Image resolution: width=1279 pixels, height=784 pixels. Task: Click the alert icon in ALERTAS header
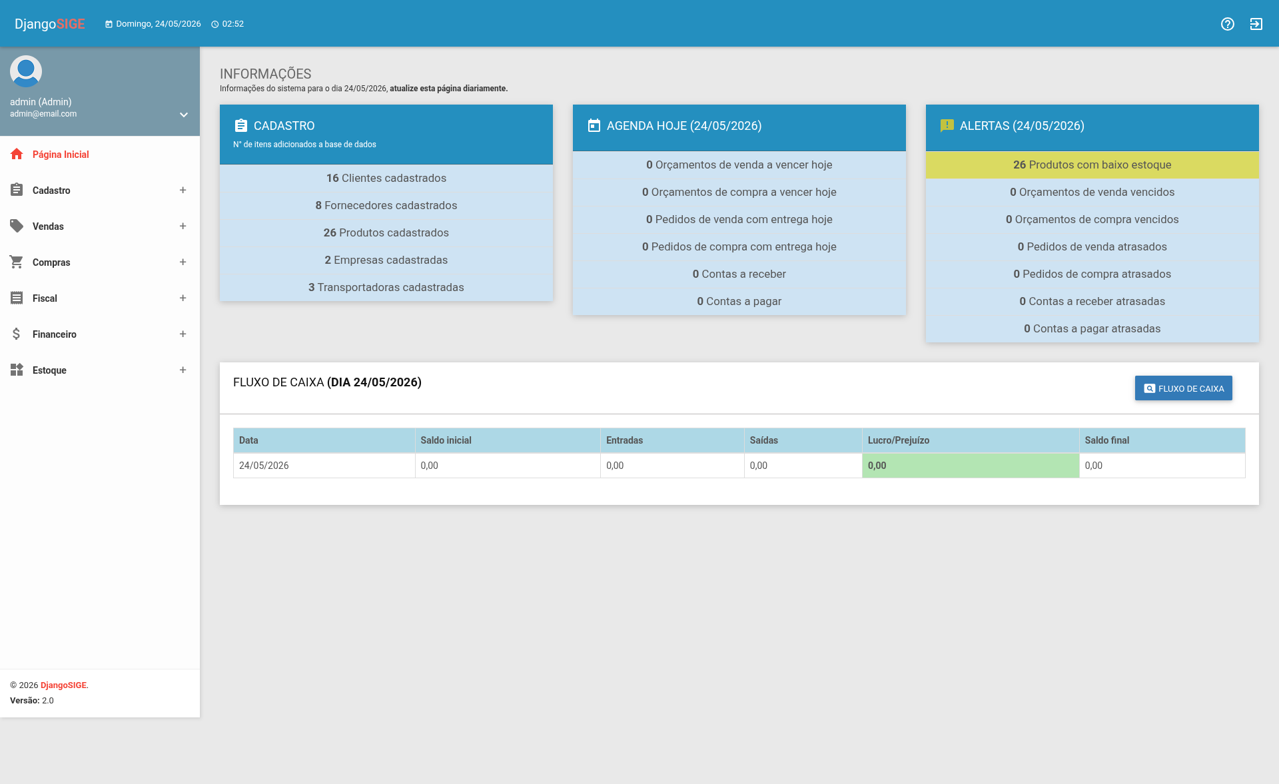[947, 125]
